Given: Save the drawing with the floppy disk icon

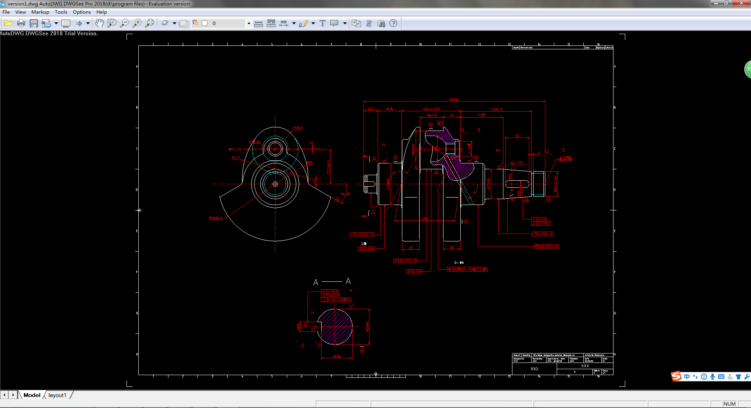Looking at the screenshot, I should (x=34, y=24).
